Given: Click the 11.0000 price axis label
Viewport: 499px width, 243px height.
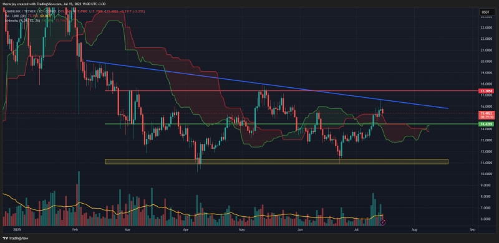Looking at the screenshot, I should (x=486, y=163).
